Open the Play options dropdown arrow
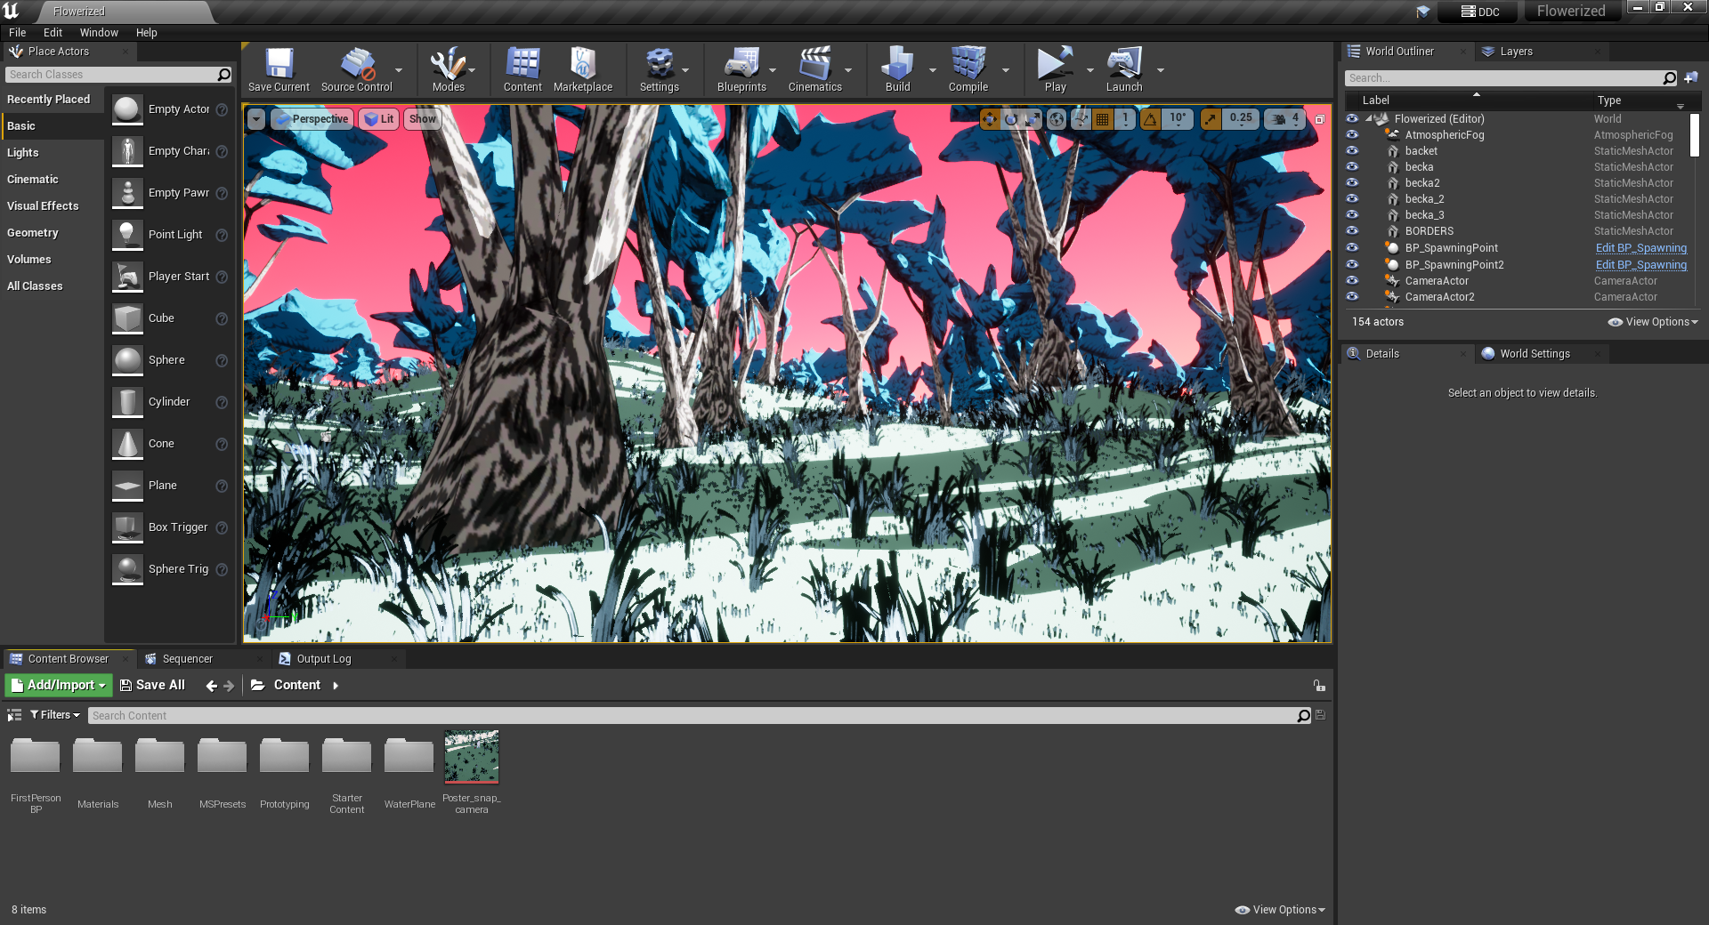The height and width of the screenshot is (925, 1709). click(x=1090, y=70)
